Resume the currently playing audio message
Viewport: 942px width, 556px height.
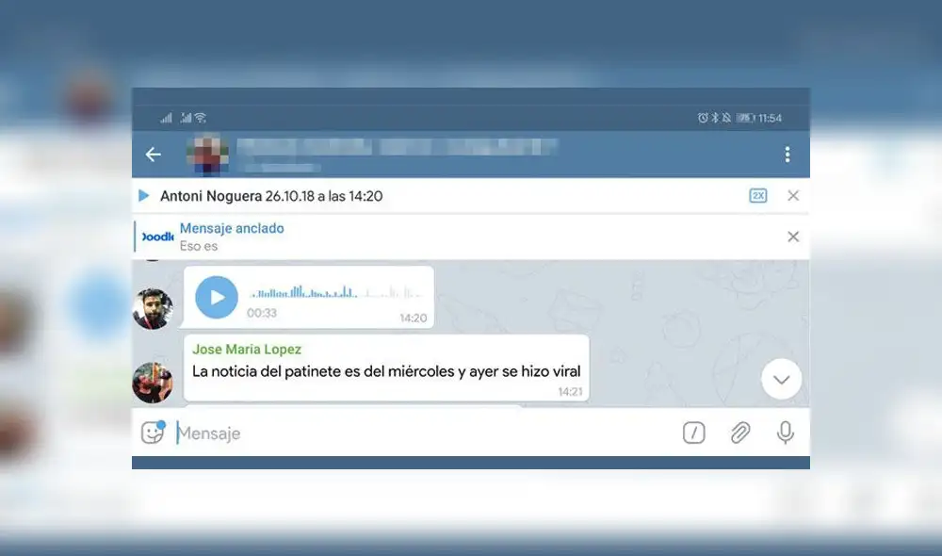(x=143, y=195)
